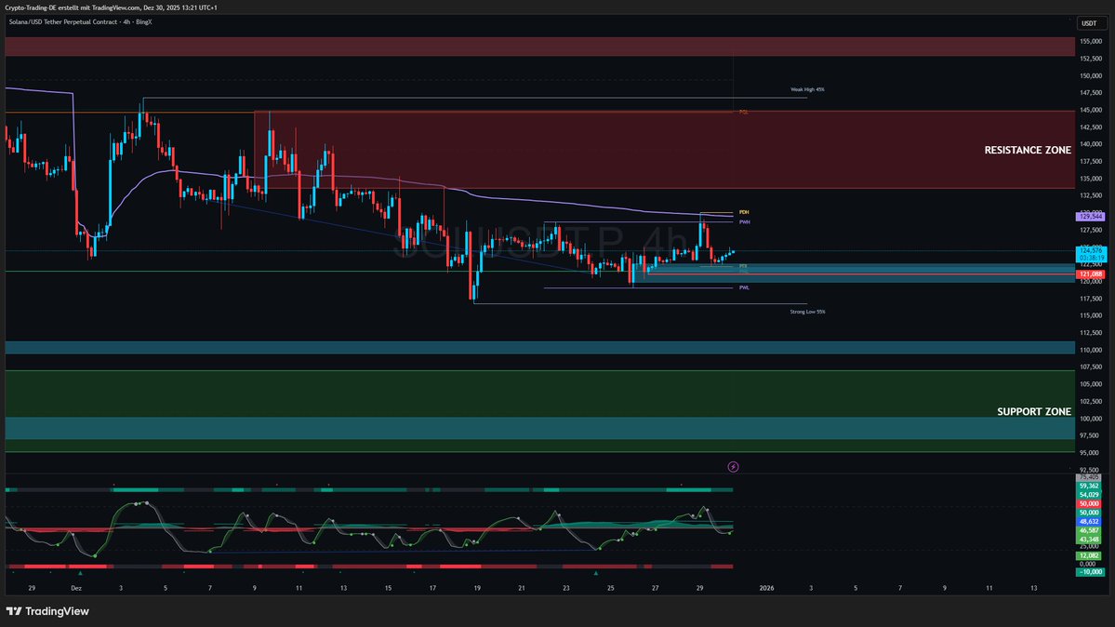Click the 46,587 indicator value label

[1089, 530]
